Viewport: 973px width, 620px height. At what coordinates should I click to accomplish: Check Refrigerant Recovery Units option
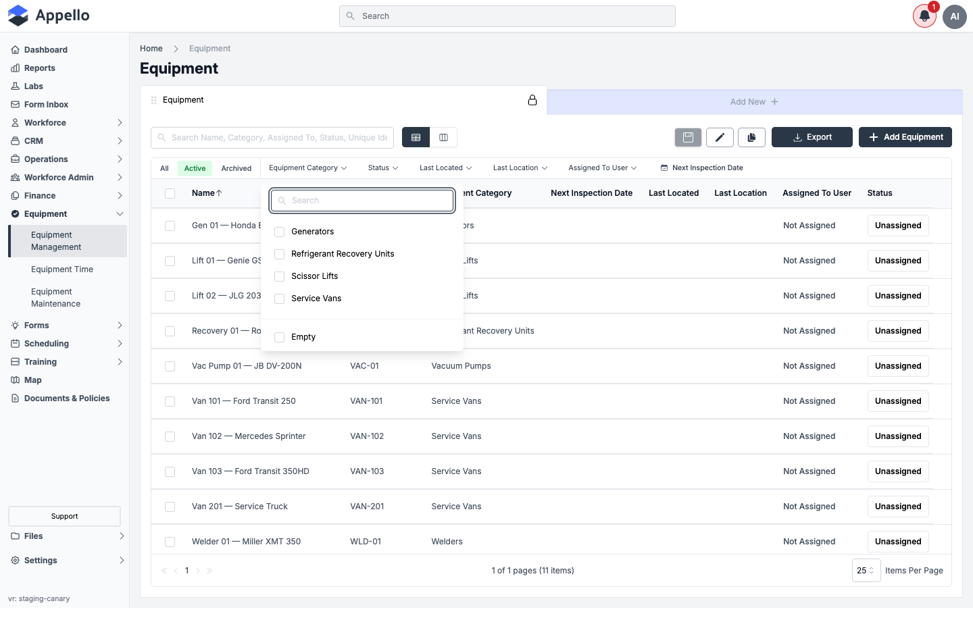pyautogui.click(x=280, y=254)
